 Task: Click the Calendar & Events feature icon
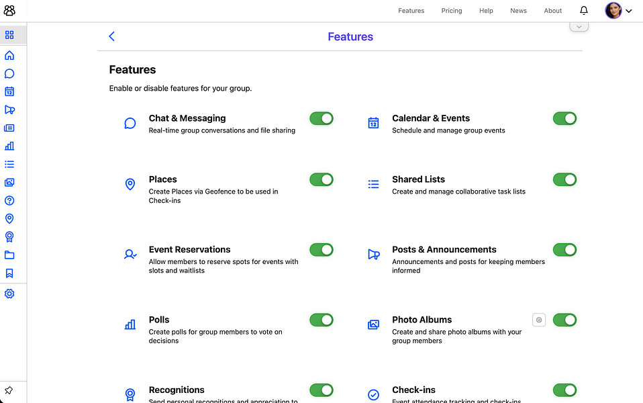tap(373, 123)
